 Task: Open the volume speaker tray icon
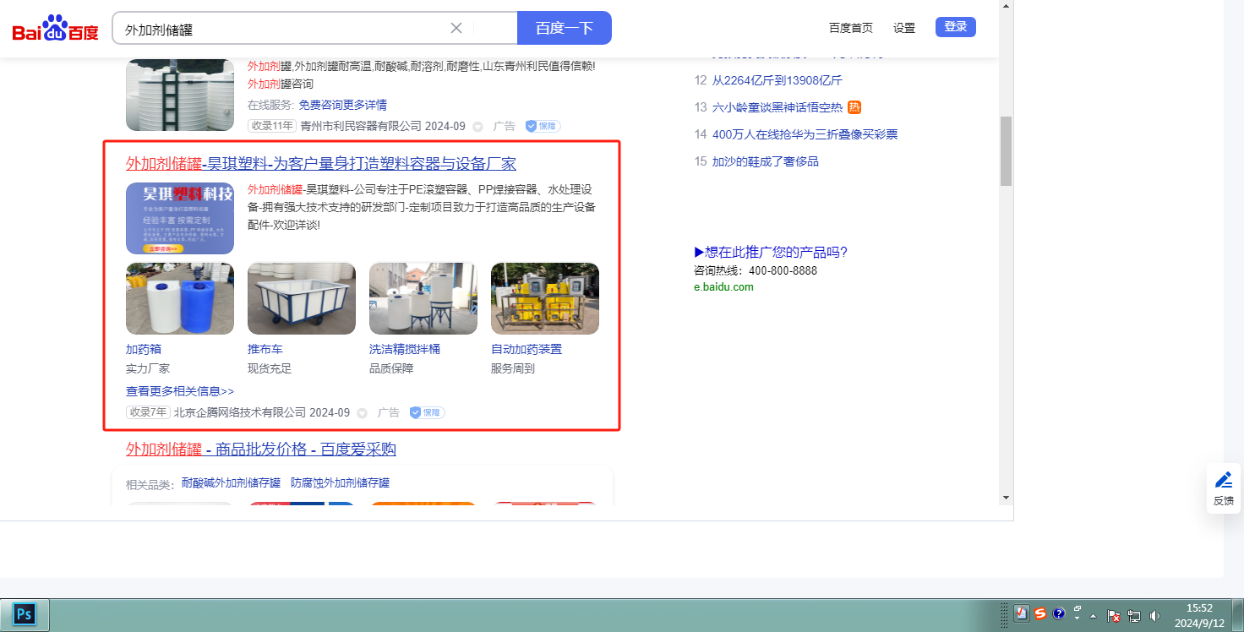click(1154, 616)
